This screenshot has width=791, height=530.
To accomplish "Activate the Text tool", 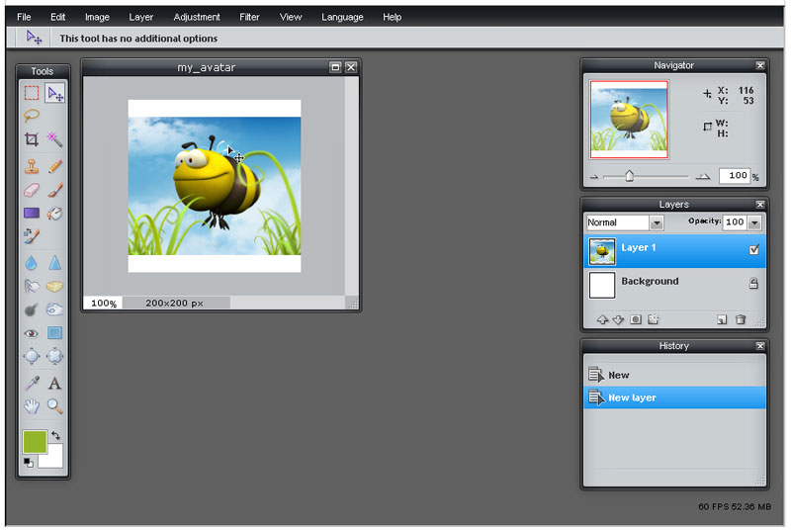I will (x=54, y=384).
